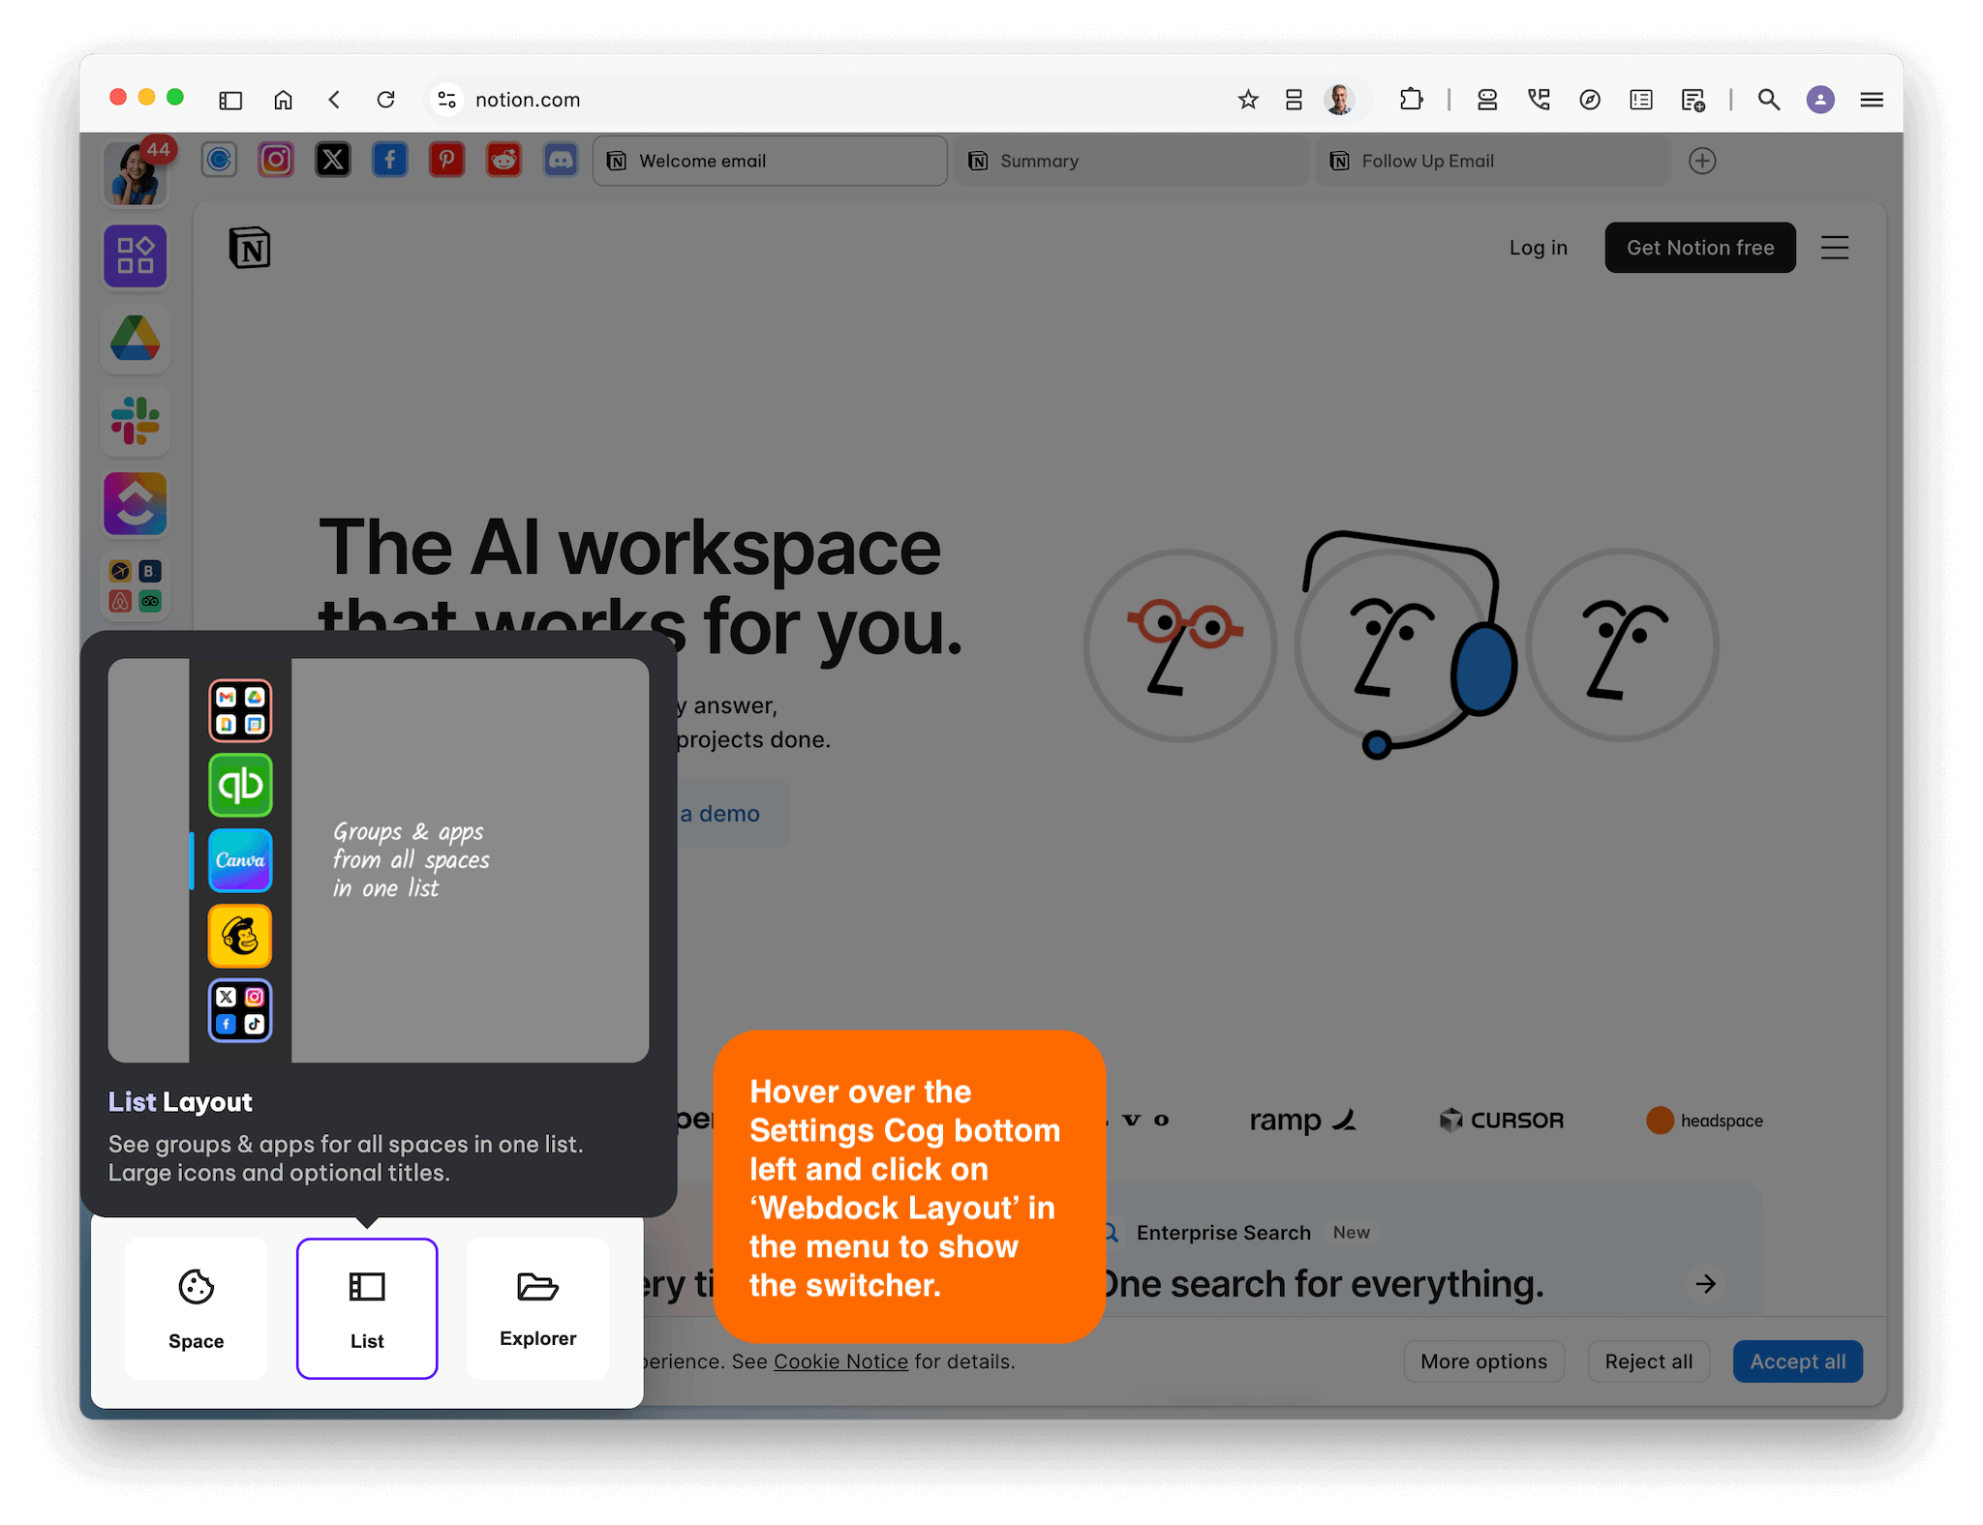Open the search magnifier icon
The height and width of the screenshot is (1525, 1983).
click(1769, 100)
